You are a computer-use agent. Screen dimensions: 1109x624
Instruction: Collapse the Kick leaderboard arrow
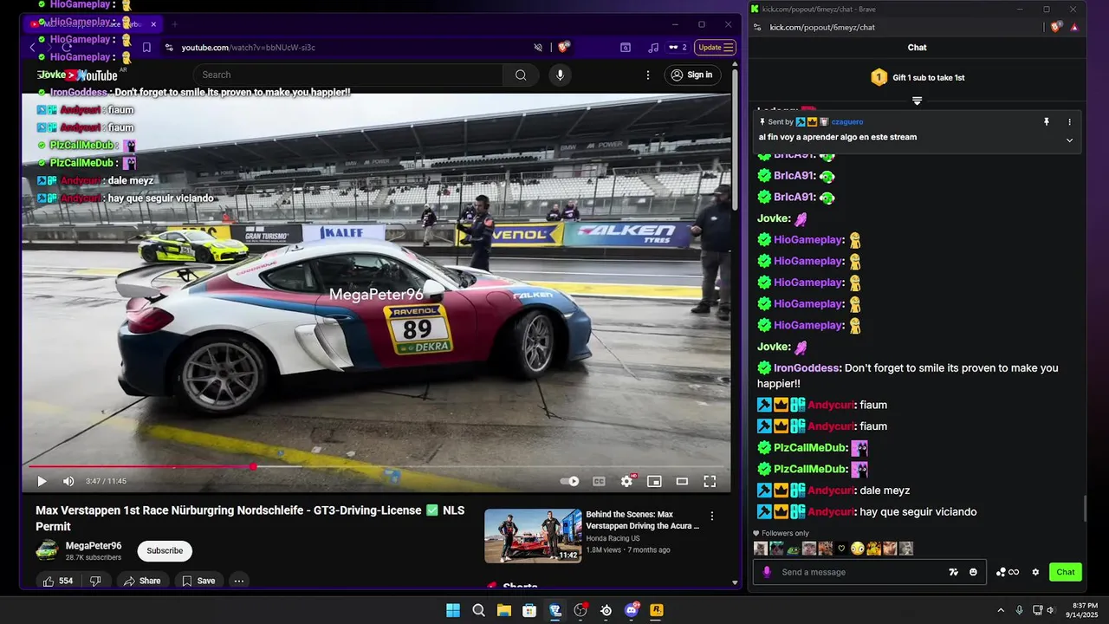coord(917,101)
